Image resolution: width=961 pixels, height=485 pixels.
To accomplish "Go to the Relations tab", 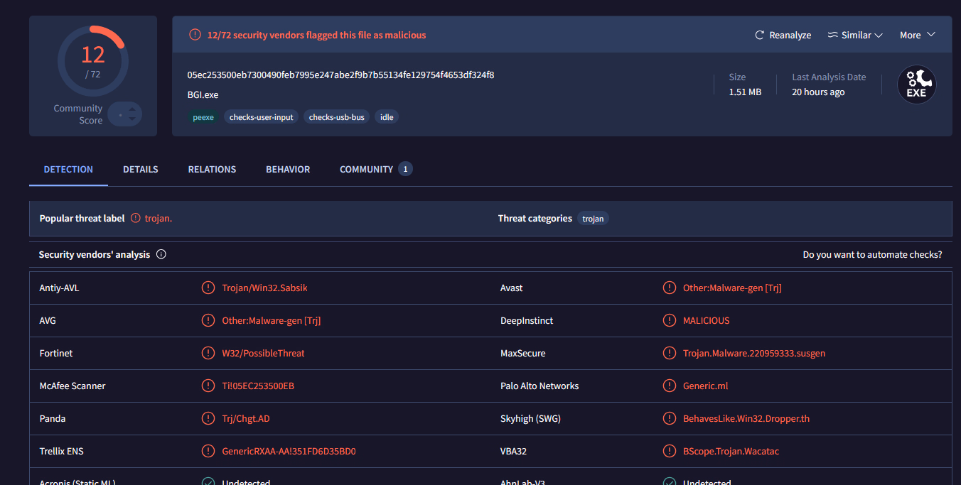I will (x=212, y=169).
